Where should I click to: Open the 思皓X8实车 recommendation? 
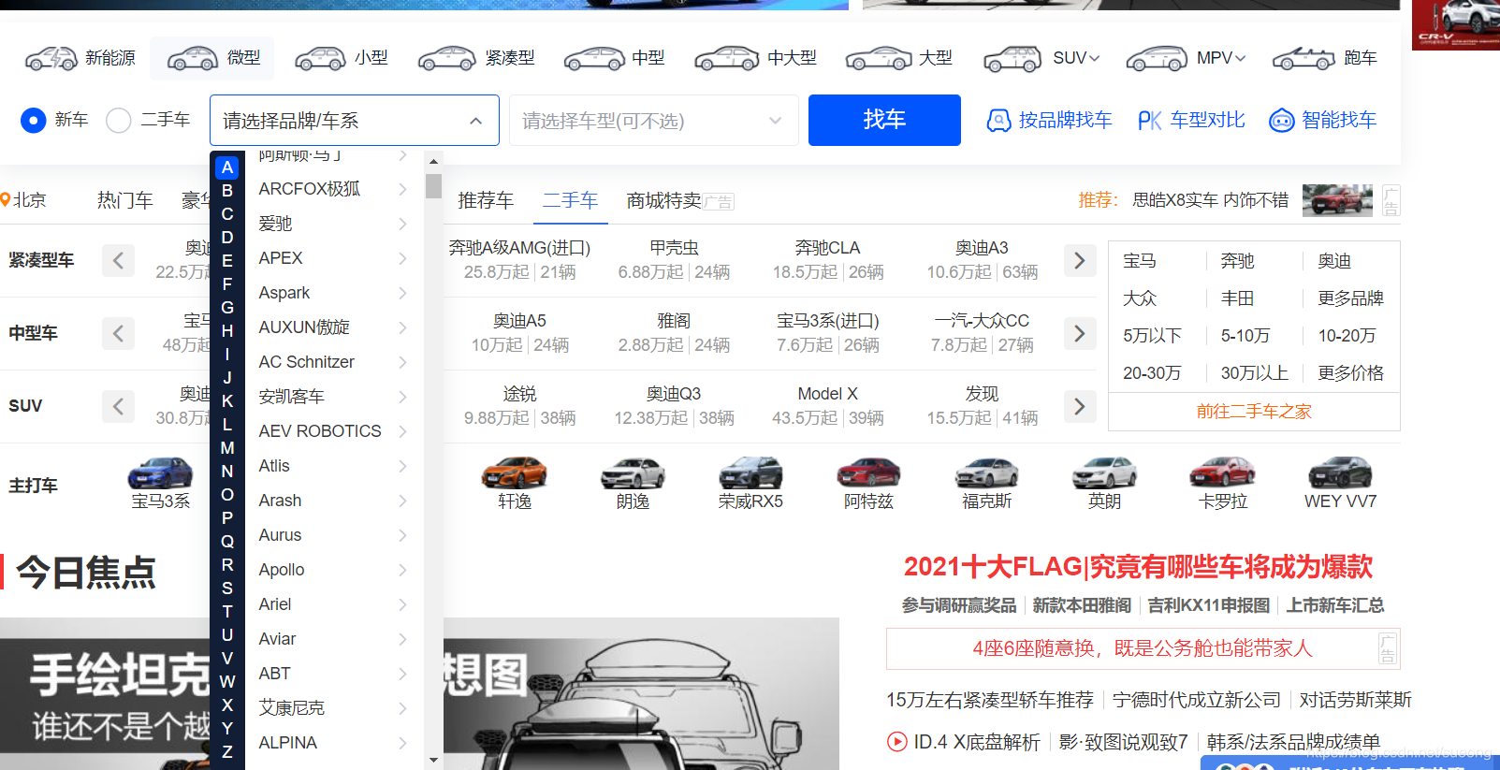1210,200
